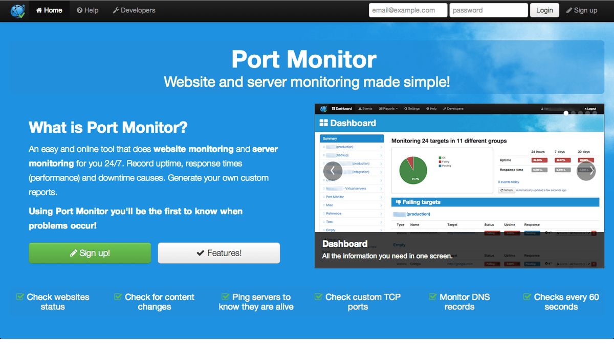Click the left carousel arrow on the screenshot
Screen dimensions: 614x348
333,171
